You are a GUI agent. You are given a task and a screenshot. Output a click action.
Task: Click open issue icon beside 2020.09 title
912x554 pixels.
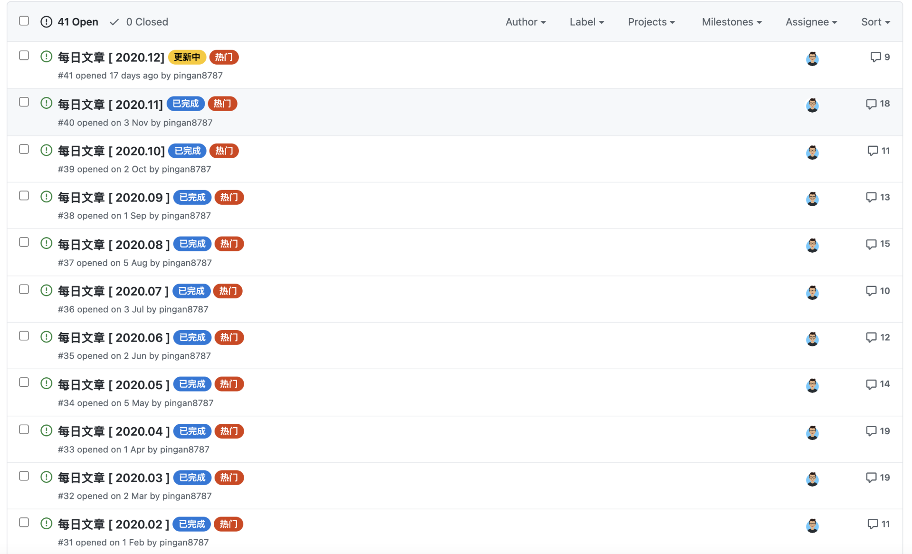tap(46, 197)
